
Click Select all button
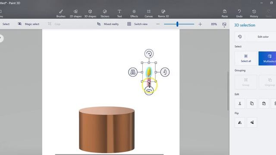click(x=246, y=59)
